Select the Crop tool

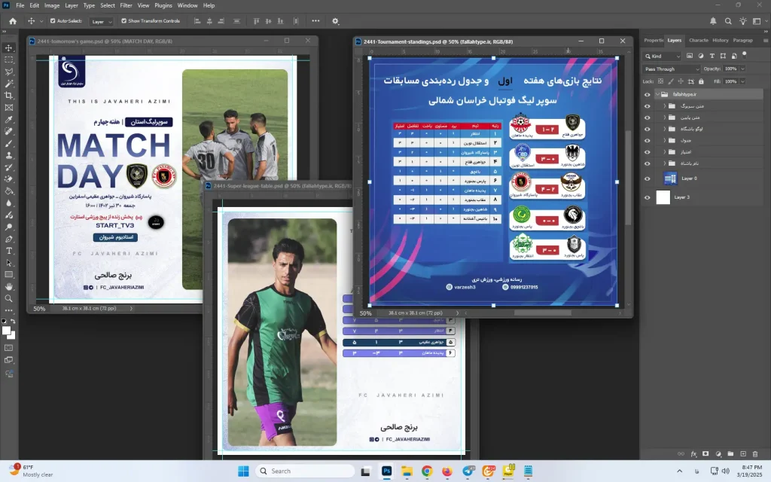point(9,96)
